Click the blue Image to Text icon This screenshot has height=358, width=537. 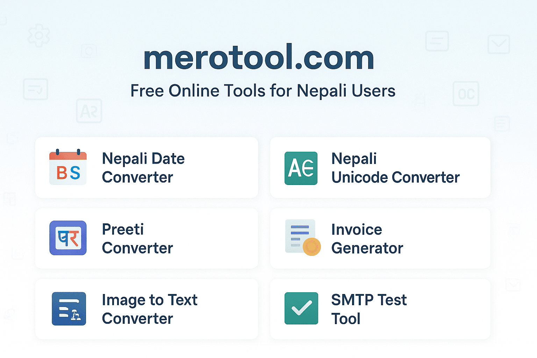pos(69,309)
